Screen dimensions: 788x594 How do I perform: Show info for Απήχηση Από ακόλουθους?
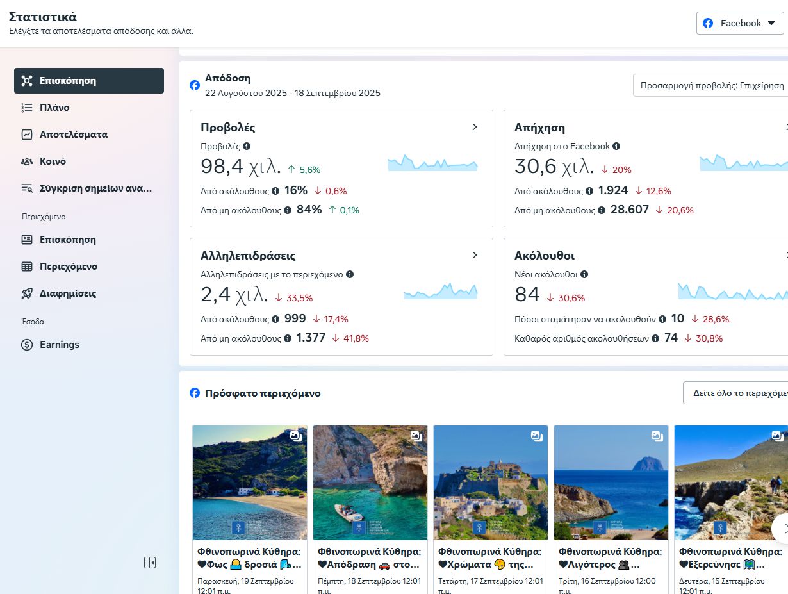(x=589, y=191)
